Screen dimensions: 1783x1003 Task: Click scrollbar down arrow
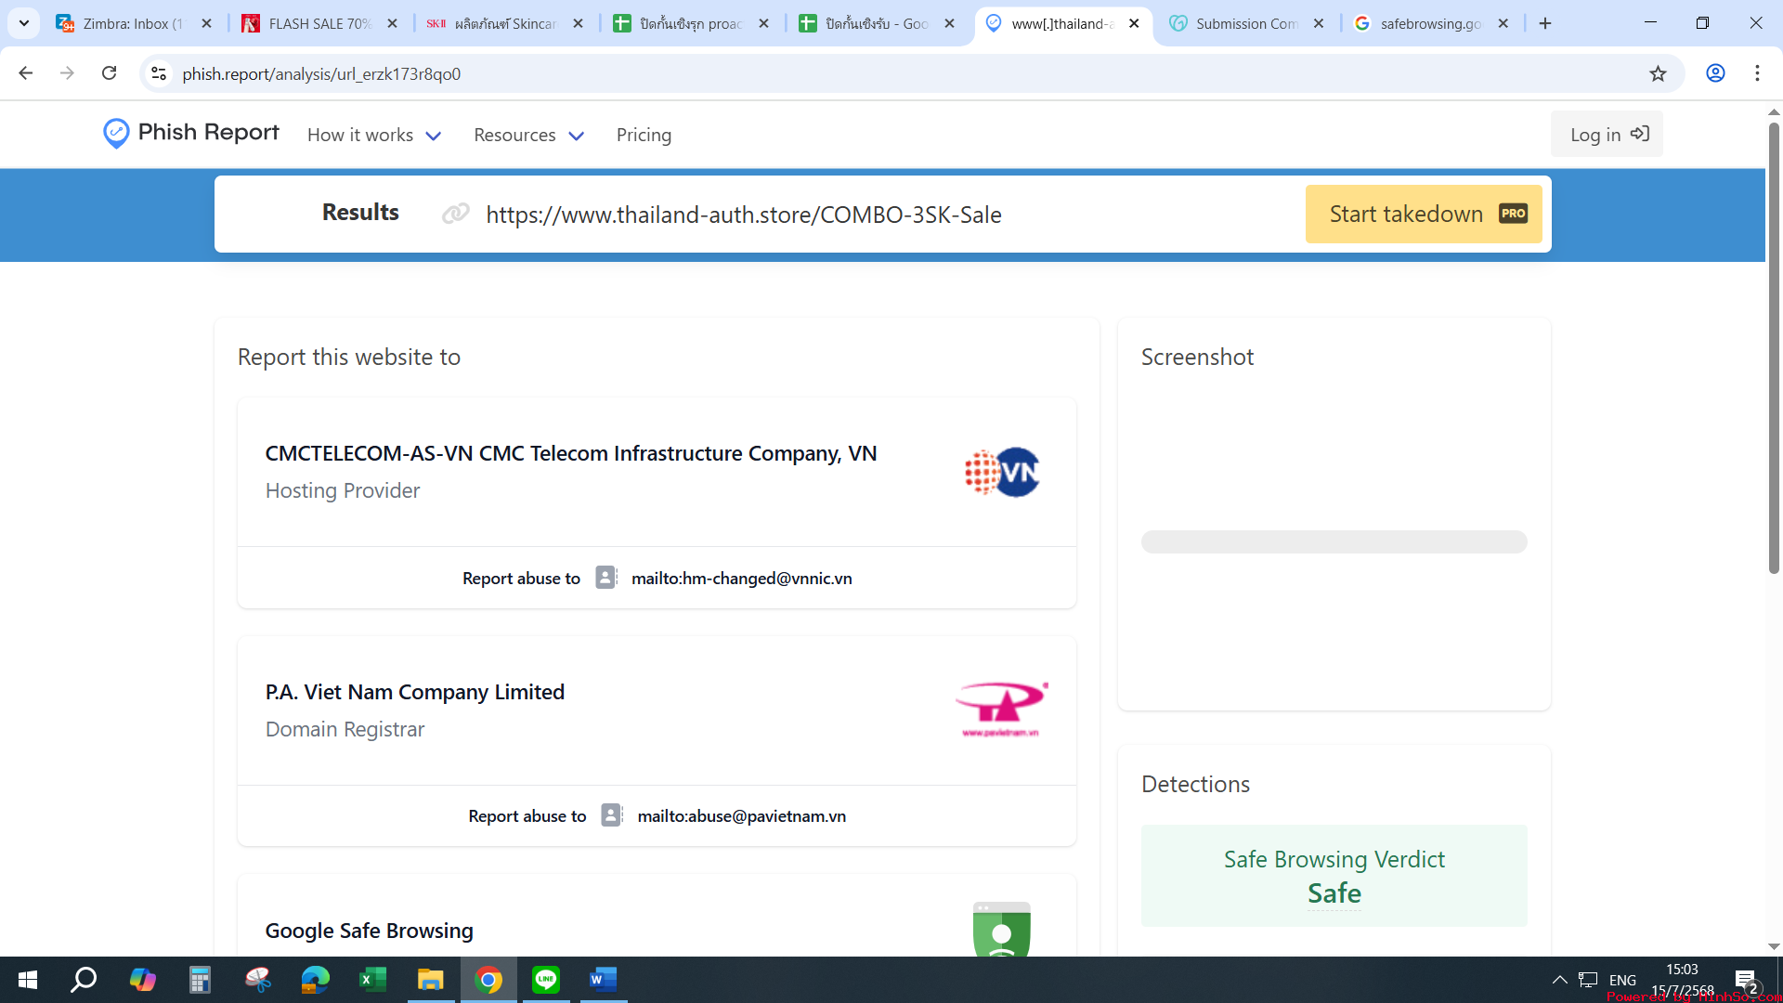[x=1774, y=946]
